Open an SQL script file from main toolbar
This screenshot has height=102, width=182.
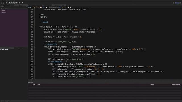pyautogui.click(x=3, y=3)
